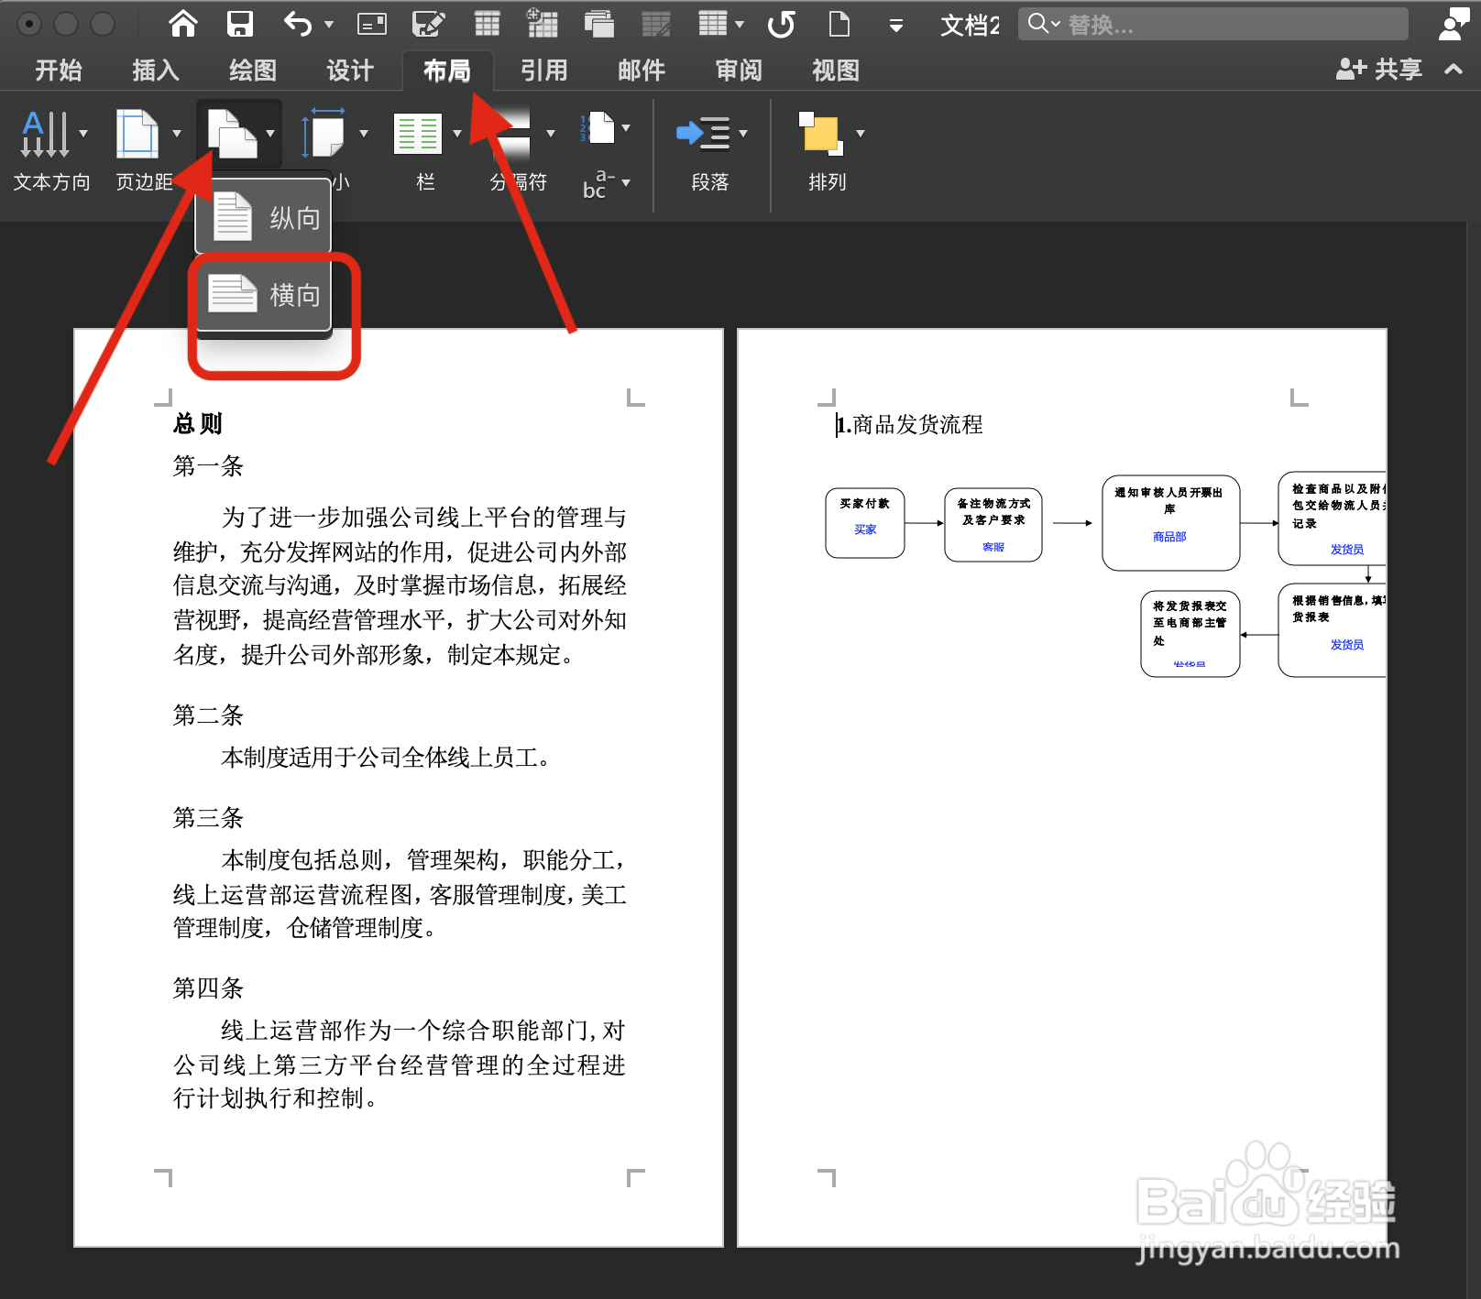Click the insert table cells icon
Image resolution: width=1481 pixels, height=1299 pixels.
[x=542, y=24]
